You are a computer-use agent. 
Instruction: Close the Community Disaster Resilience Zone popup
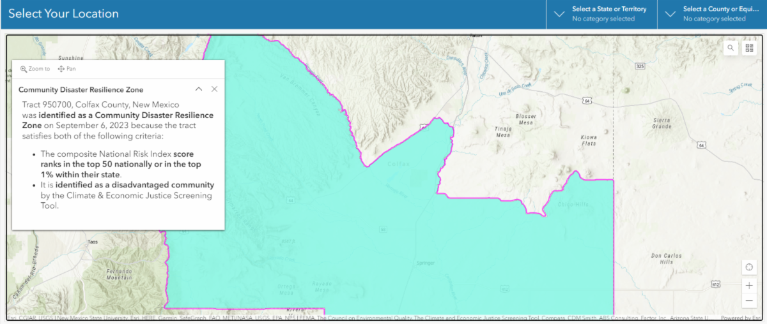pyautogui.click(x=215, y=89)
